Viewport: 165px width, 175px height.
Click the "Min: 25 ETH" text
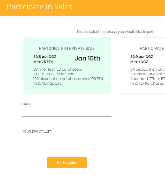(x=43, y=62)
